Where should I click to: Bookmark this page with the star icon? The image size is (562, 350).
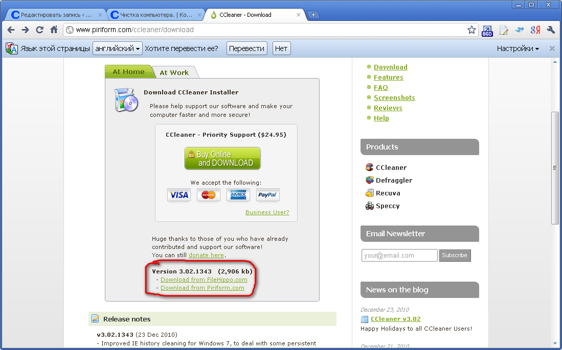(471, 30)
